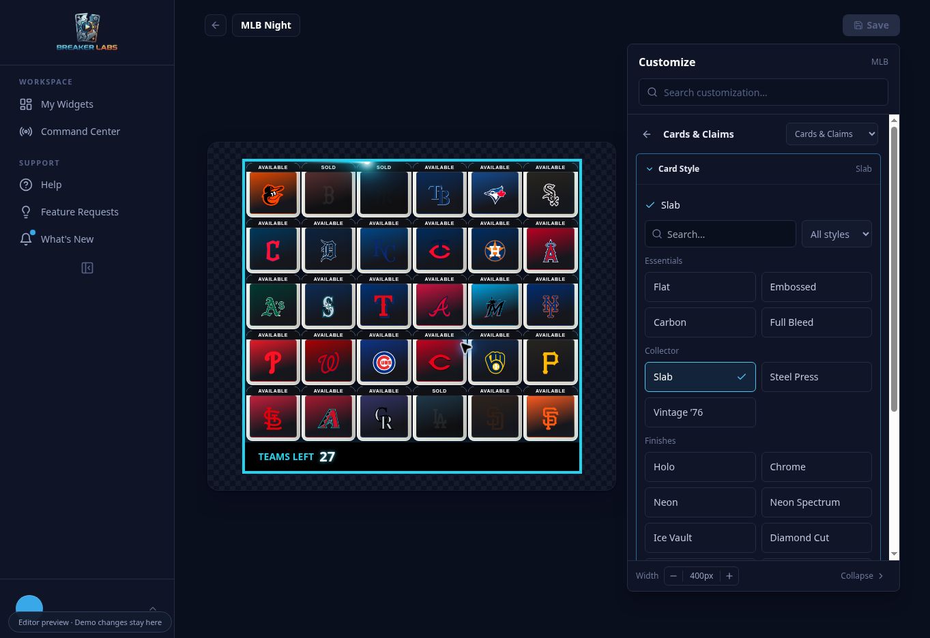Select the Full Bleed card style
This screenshot has height=638, width=930.
point(816,322)
